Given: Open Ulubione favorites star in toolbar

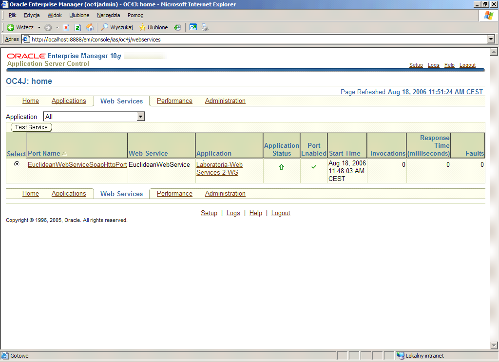Looking at the screenshot, I should point(154,27).
